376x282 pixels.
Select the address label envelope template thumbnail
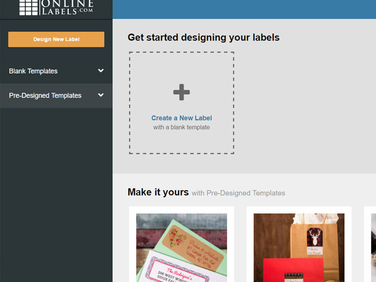(181, 248)
